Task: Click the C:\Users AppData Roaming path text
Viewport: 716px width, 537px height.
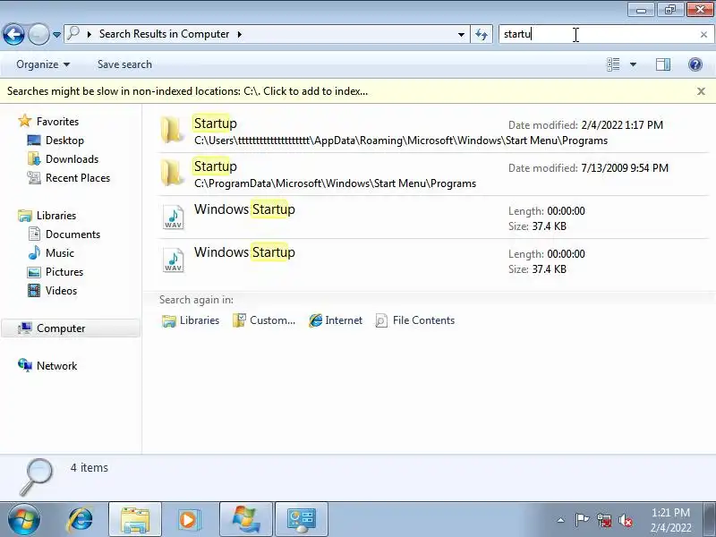Action: [x=401, y=141]
